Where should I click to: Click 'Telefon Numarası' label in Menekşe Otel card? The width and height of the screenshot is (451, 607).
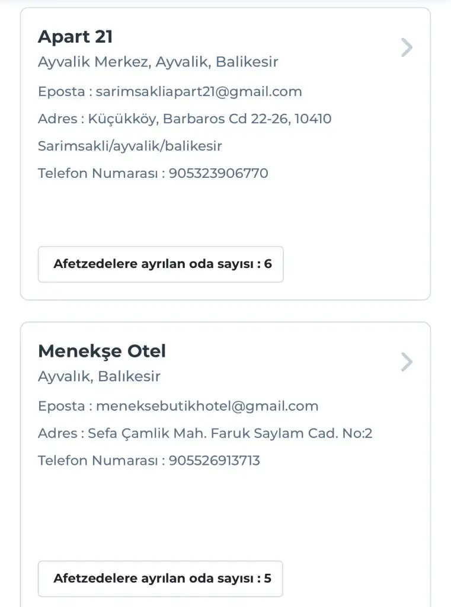coord(98,461)
